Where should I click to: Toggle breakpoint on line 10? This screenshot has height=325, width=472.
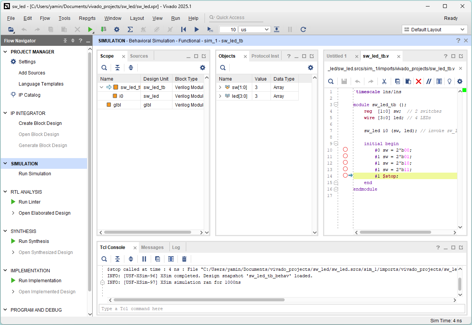[x=345, y=150]
